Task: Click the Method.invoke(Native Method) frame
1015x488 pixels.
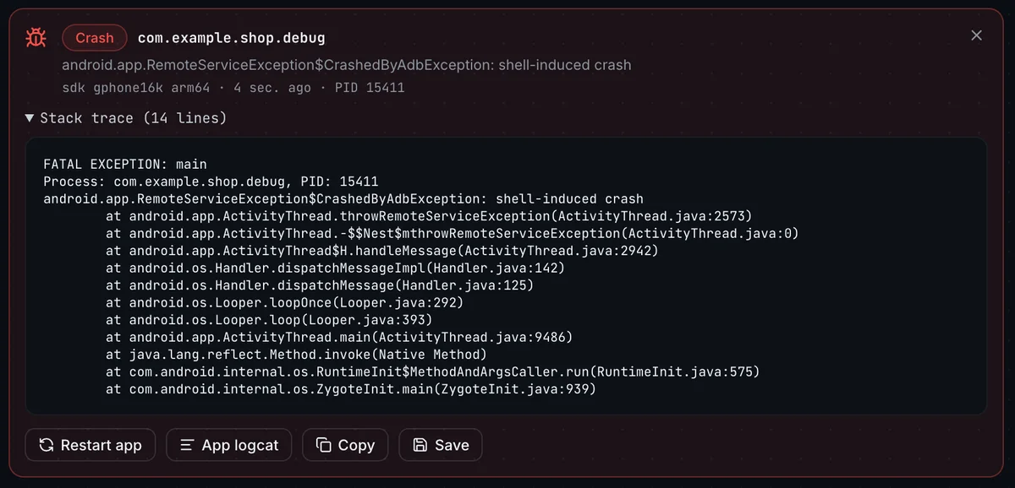Action: click(x=297, y=355)
